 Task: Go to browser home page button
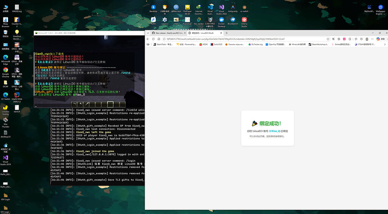pyautogui.click(x=159, y=39)
